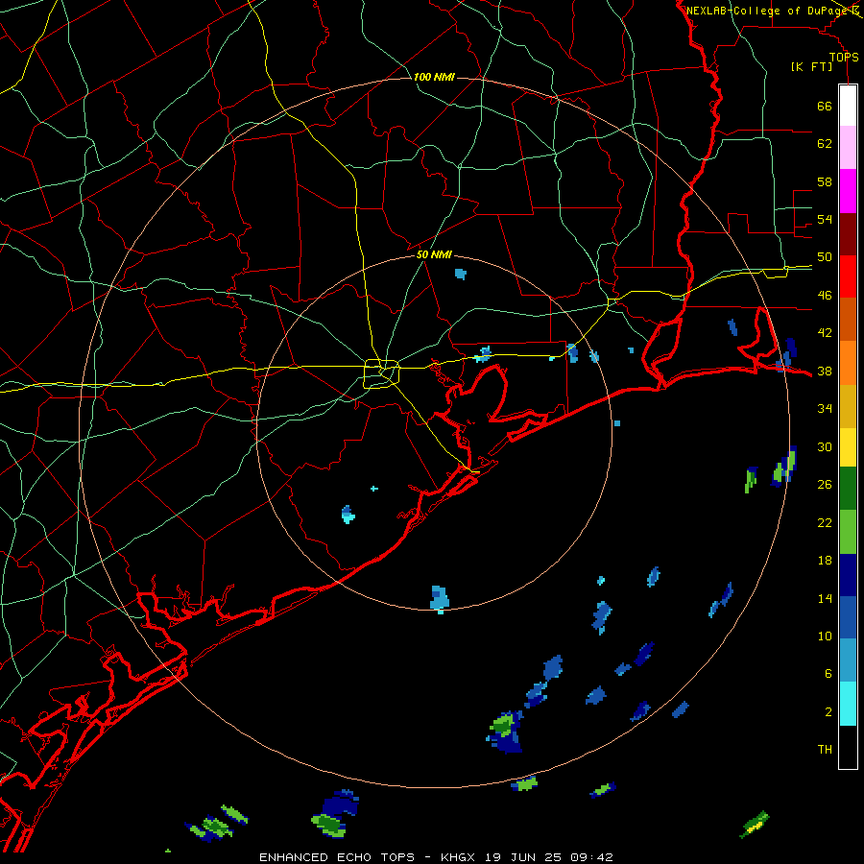864x864 pixels.
Task: Click the navy swatch between 14 and 18
Action: pos(848,575)
